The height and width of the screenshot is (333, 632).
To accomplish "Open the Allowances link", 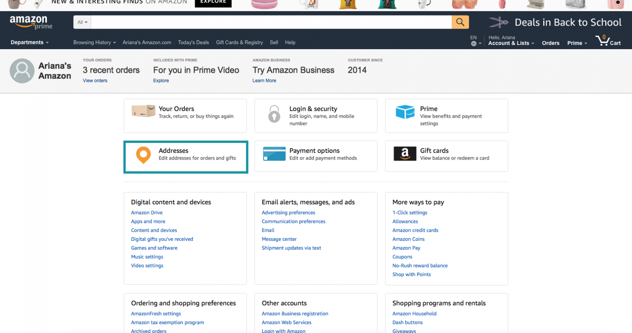I will pos(405,221).
